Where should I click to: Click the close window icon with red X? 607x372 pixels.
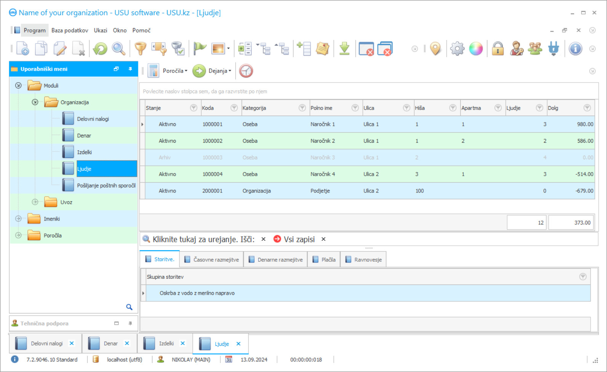pyautogui.click(x=366, y=49)
